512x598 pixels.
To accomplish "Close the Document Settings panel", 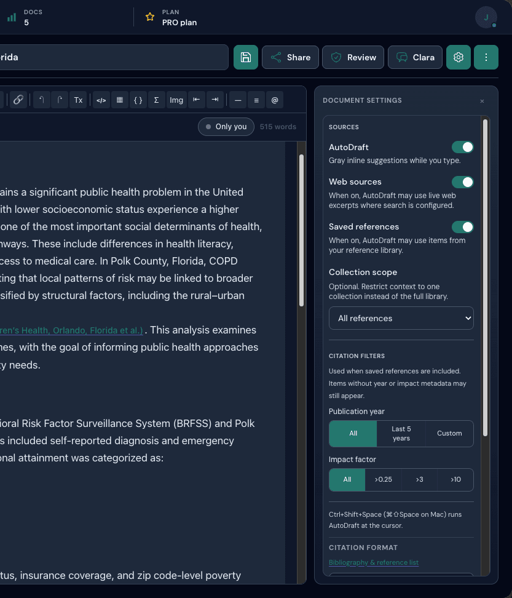I will [482, 101].
